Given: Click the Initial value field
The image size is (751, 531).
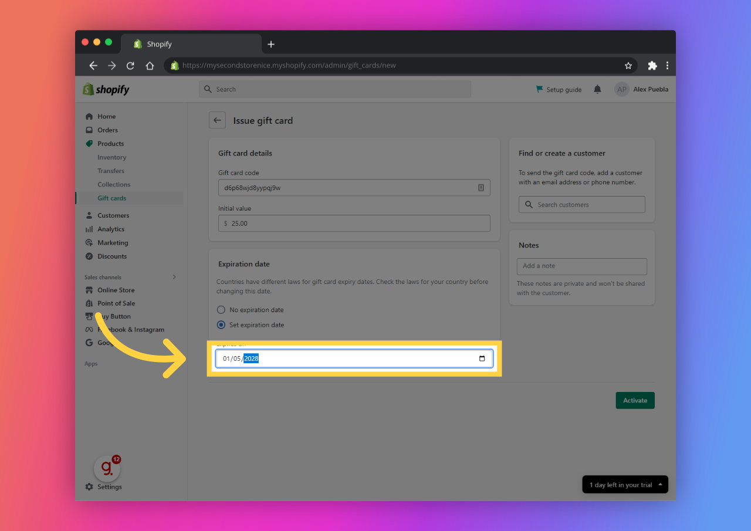Looking at the screenshot, I should [x=354, y=224].
